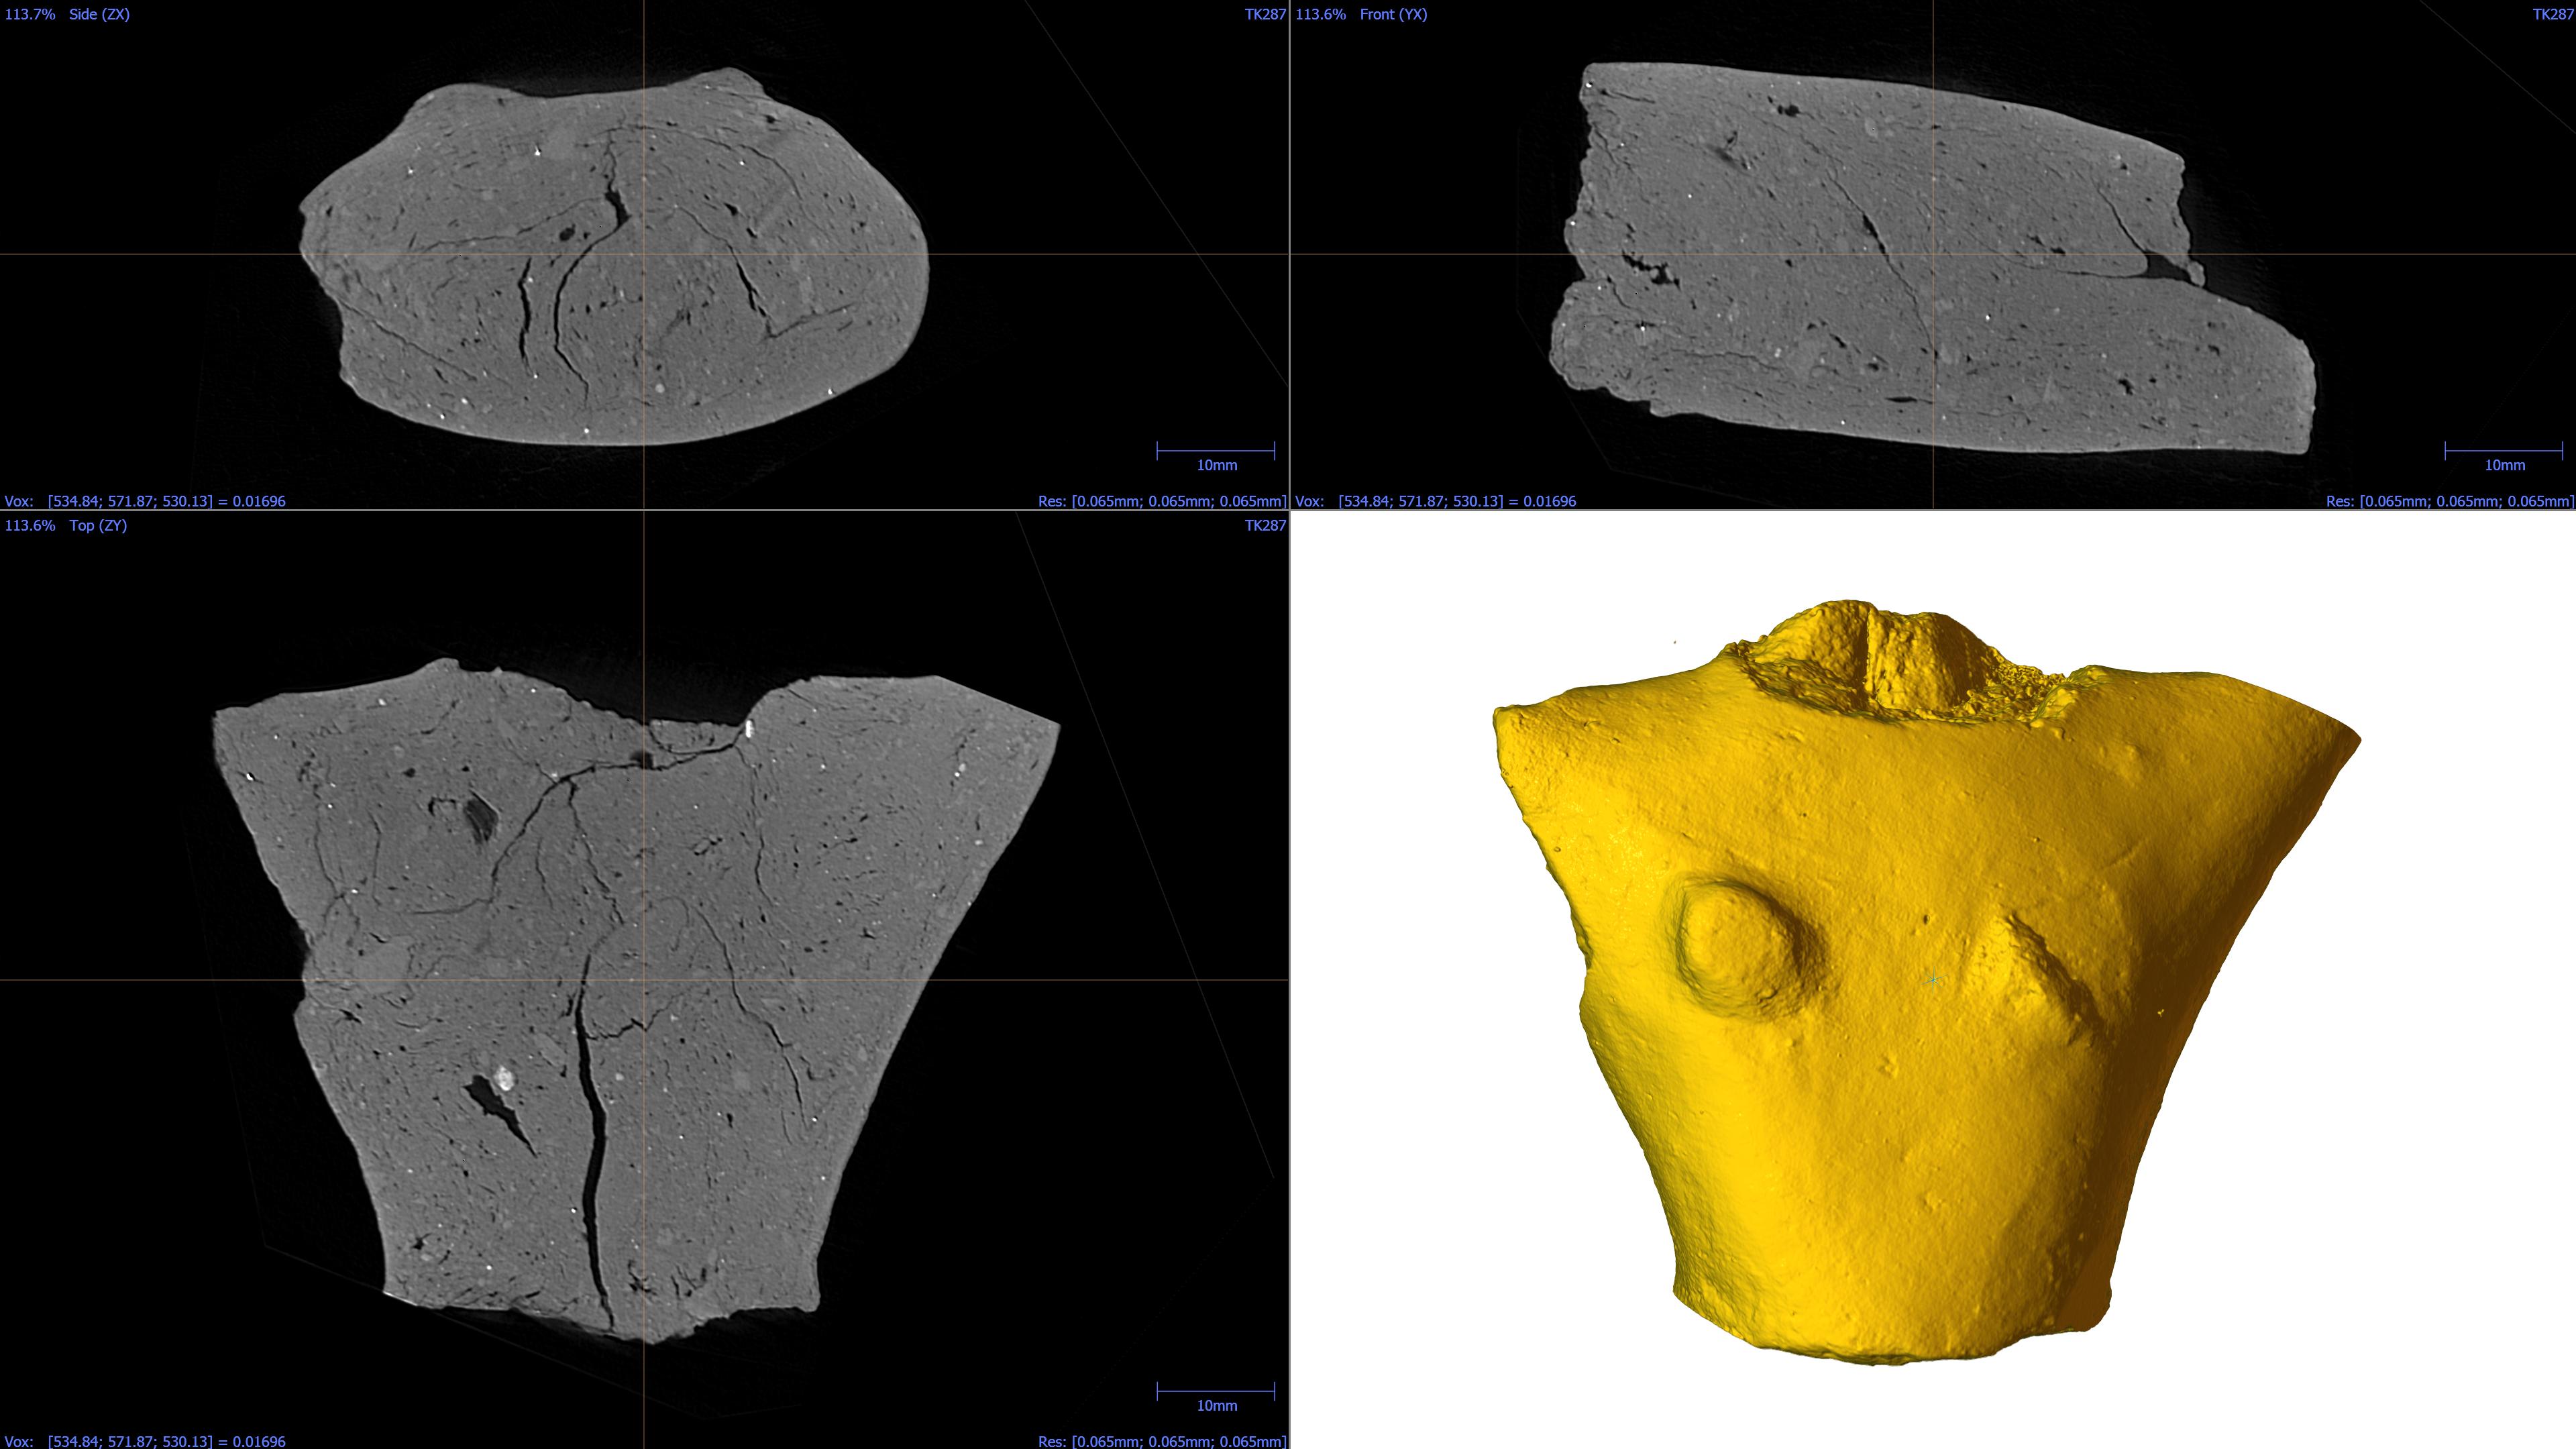Click the Res resolution readout in Top view
Viewport: 2576px width, 1449px height.
1162,1441
